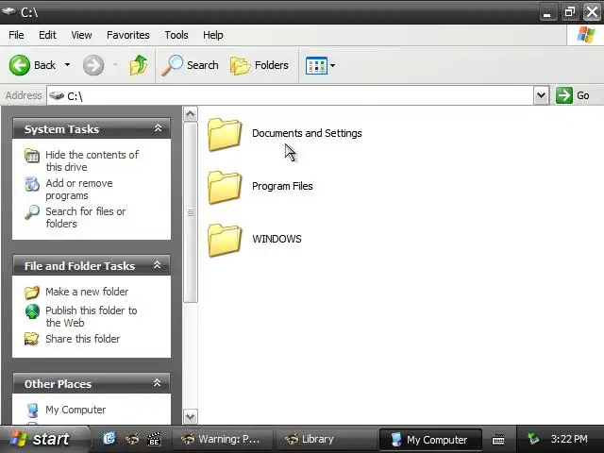
Task: Open the Documents and Settings folder icon
Action: click(x=225, y=134)
